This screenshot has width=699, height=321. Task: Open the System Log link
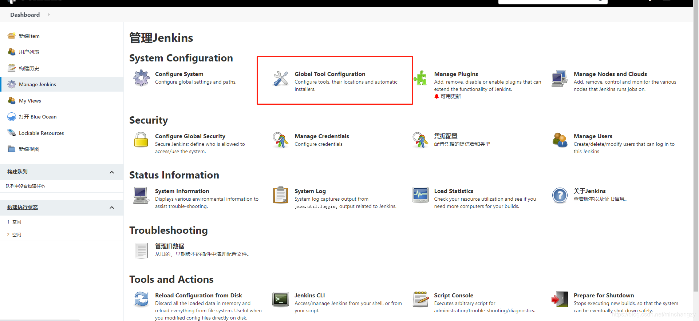pos(310,191)
